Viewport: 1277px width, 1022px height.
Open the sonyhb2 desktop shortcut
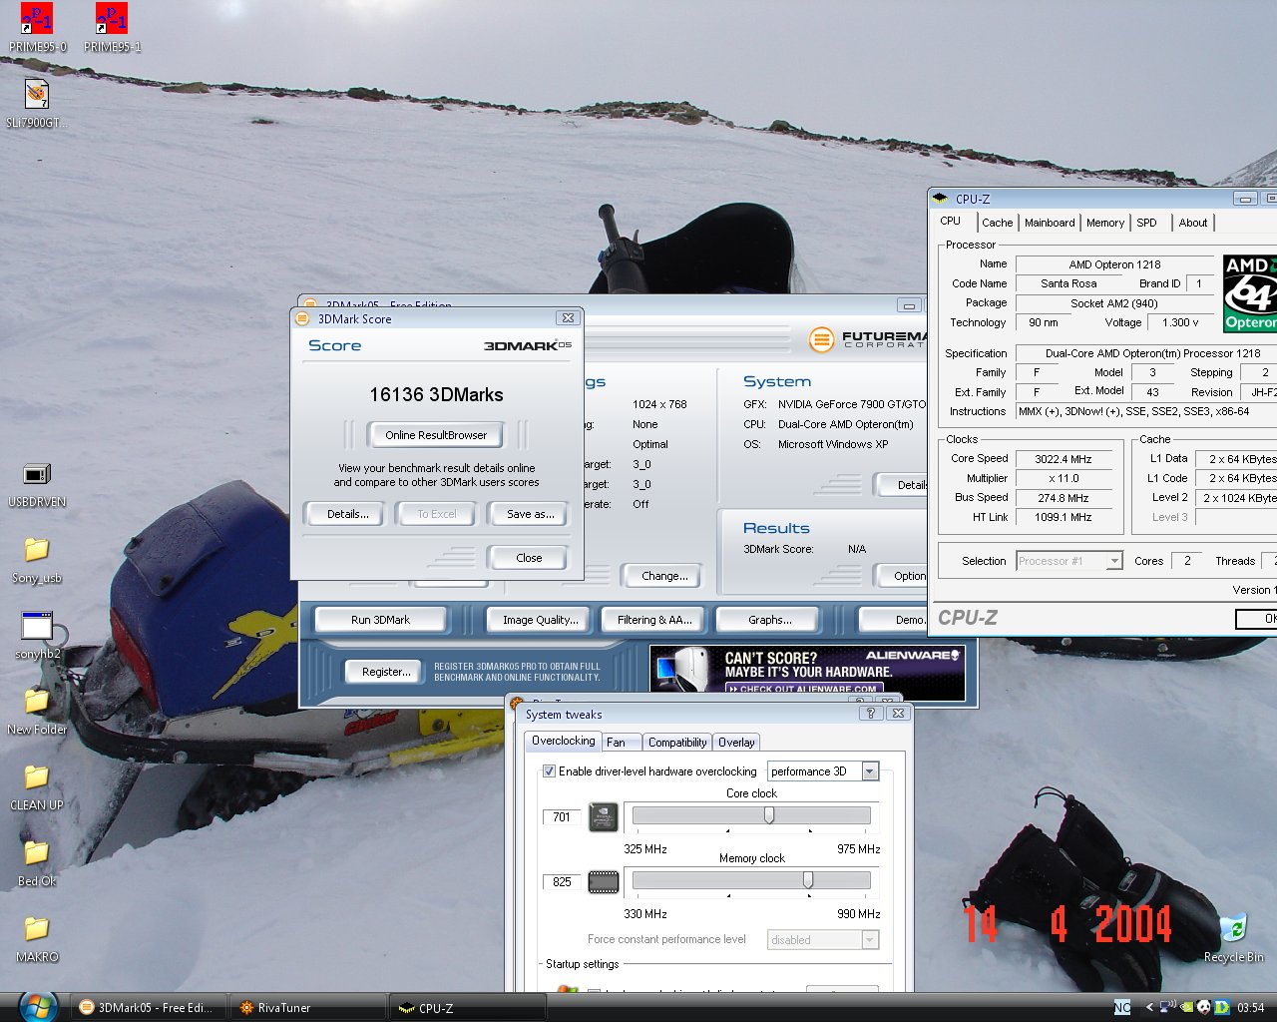38,635
